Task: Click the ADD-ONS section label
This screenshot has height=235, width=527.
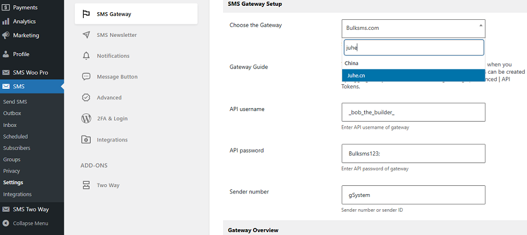Action: [94, 165]
